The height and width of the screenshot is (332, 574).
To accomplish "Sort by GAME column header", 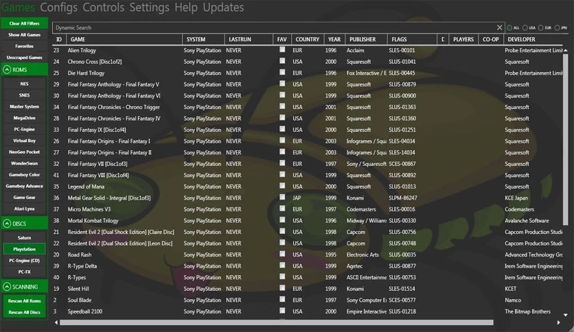I will pos(124,39).
